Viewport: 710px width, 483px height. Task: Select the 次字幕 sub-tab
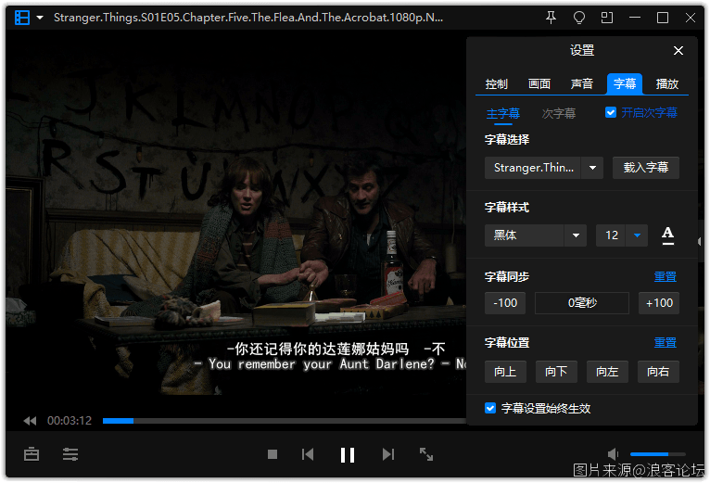coord(559,113)
